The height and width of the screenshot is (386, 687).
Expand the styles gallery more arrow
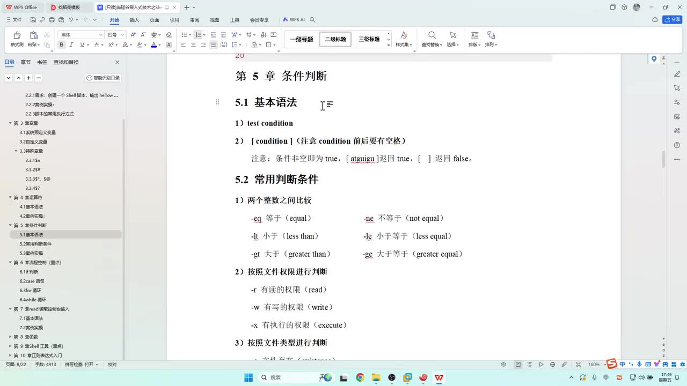pos(389,46)
